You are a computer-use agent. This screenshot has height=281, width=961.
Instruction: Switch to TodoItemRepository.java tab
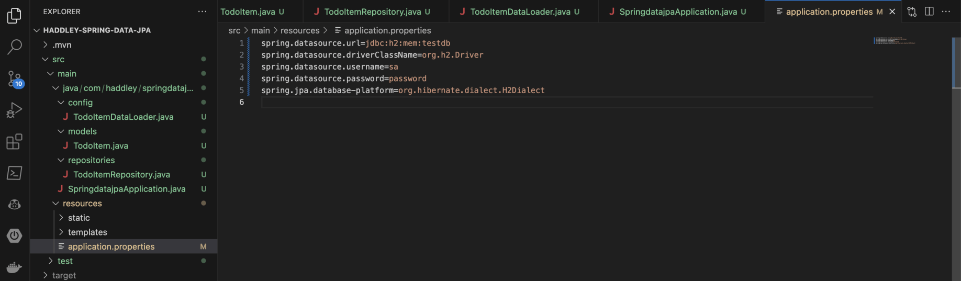(376, 12)
